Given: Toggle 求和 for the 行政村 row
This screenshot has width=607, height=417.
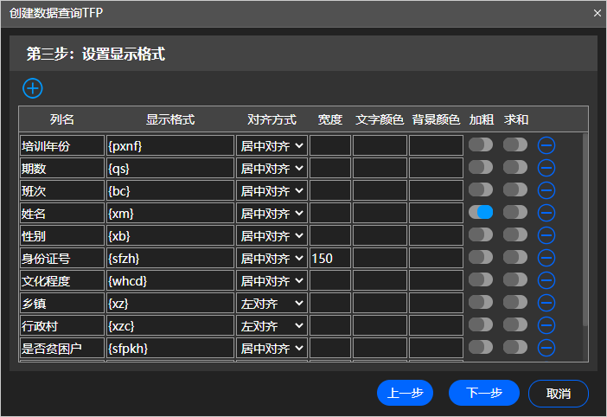Looking at the screenshot, I should (x=515, y=324).
